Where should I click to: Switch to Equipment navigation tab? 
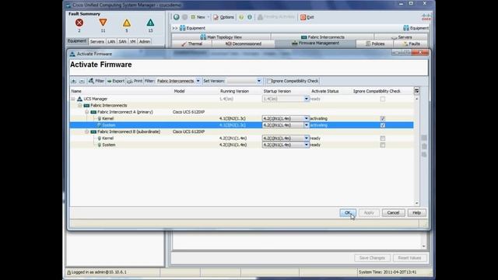pos(77,41)
